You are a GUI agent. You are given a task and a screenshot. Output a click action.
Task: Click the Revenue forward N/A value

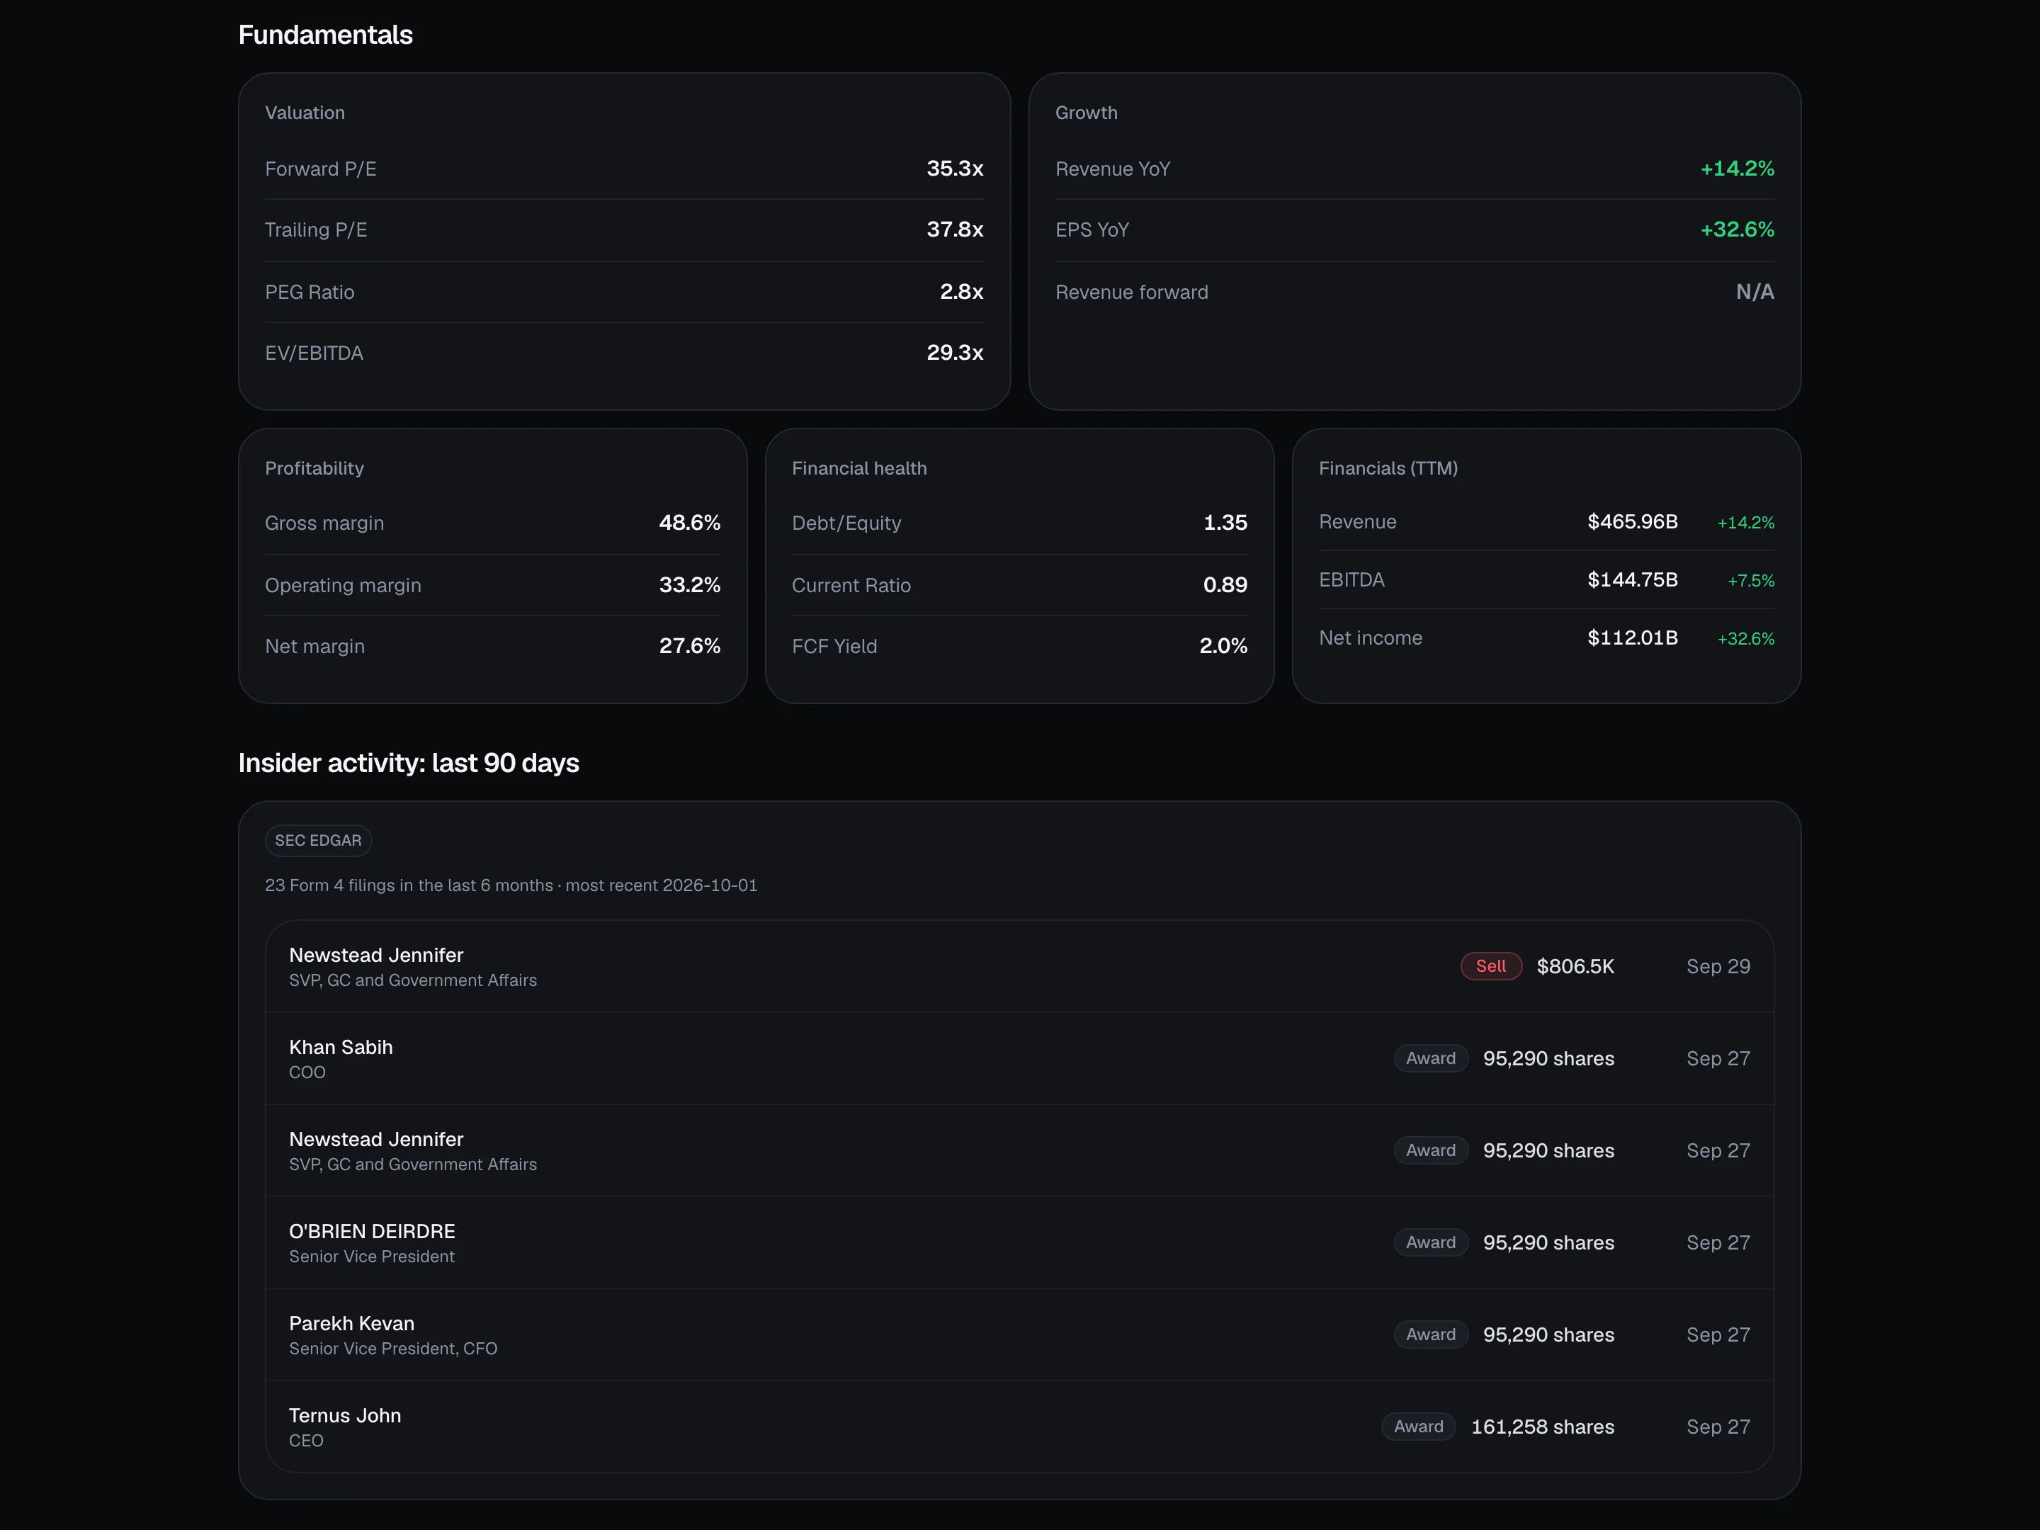point(1754,293)
